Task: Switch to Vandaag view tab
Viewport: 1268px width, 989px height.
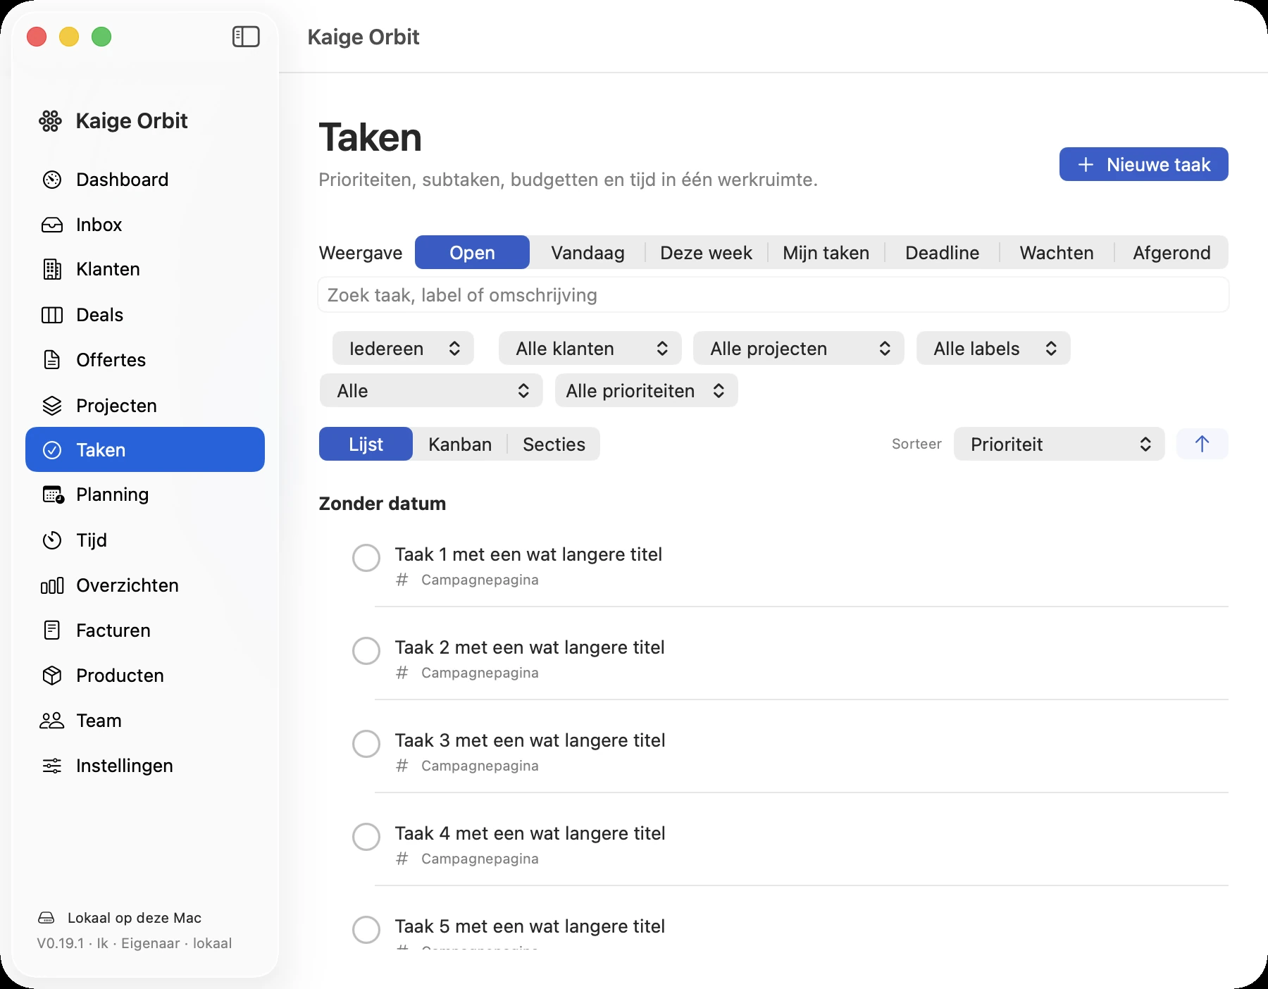Action: [x=588, y=253]
